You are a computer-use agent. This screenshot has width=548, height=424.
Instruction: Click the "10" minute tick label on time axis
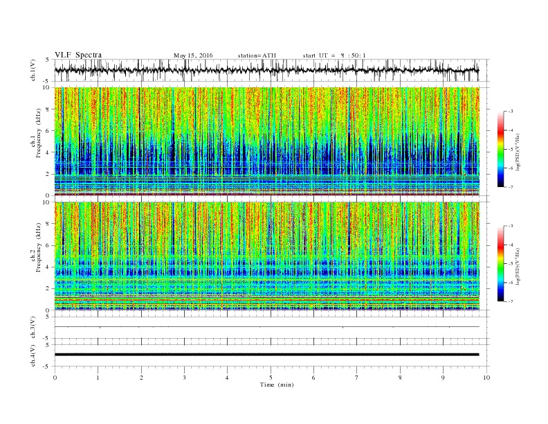[486, 378]
